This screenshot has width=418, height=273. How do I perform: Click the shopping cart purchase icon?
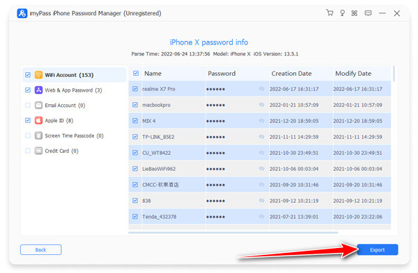[330, 13]
